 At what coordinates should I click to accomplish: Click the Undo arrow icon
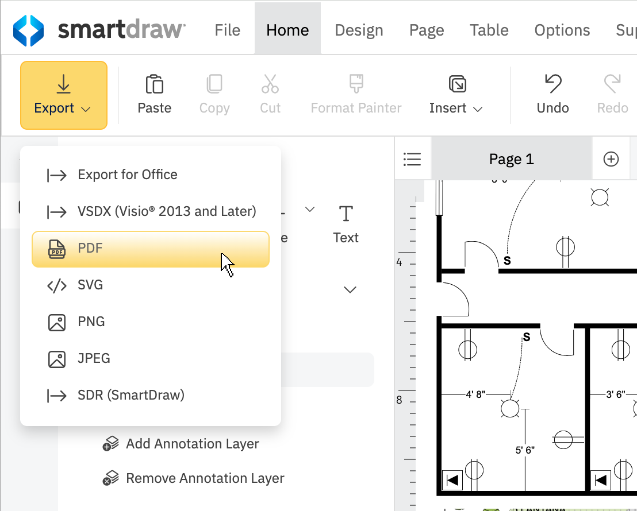pyautogui.click(x=552, y=84)
